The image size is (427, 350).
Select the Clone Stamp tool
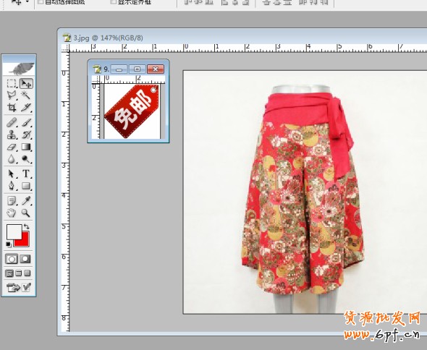coord(12,135)
